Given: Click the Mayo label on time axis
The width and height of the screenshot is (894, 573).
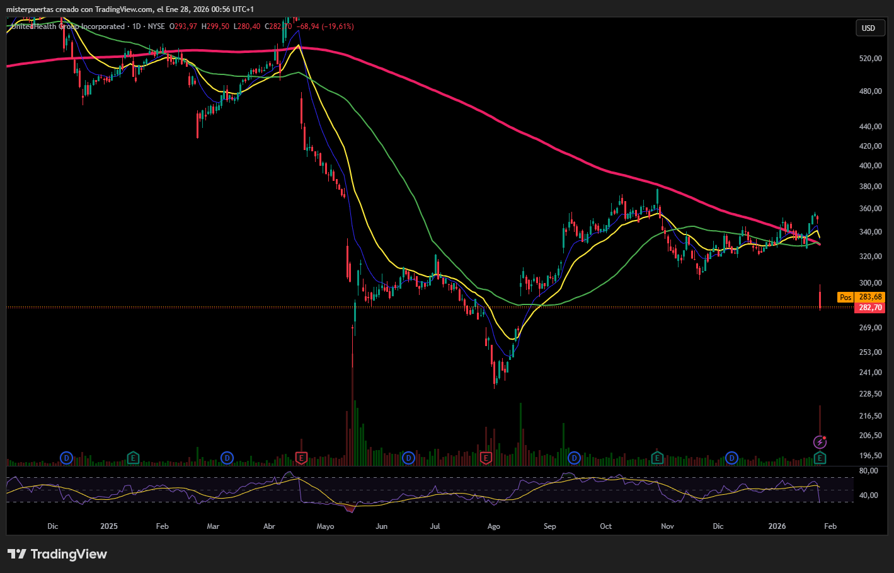Looking at the screenshot, I should pos(325,526).
